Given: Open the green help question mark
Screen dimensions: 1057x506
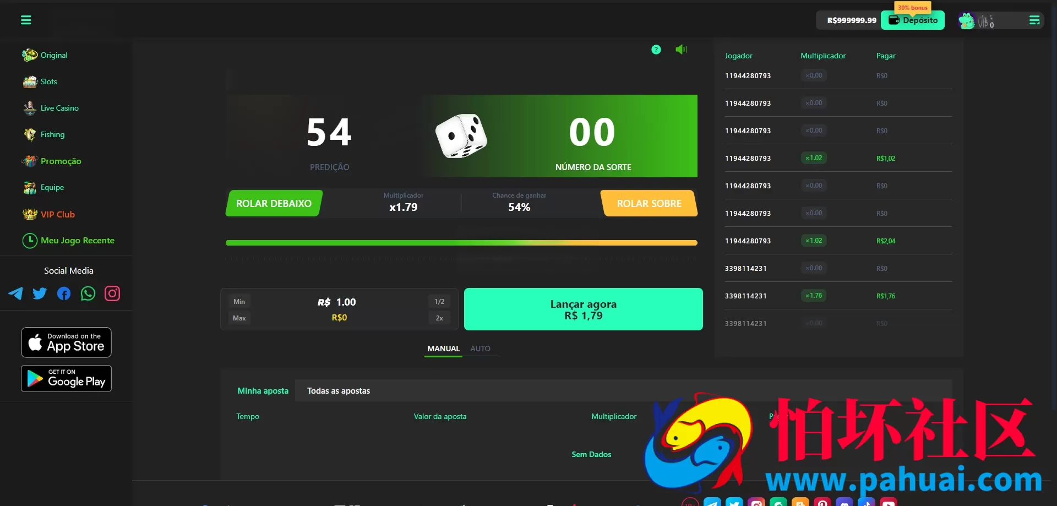Looking at the screenshot, I should point(656,50).
